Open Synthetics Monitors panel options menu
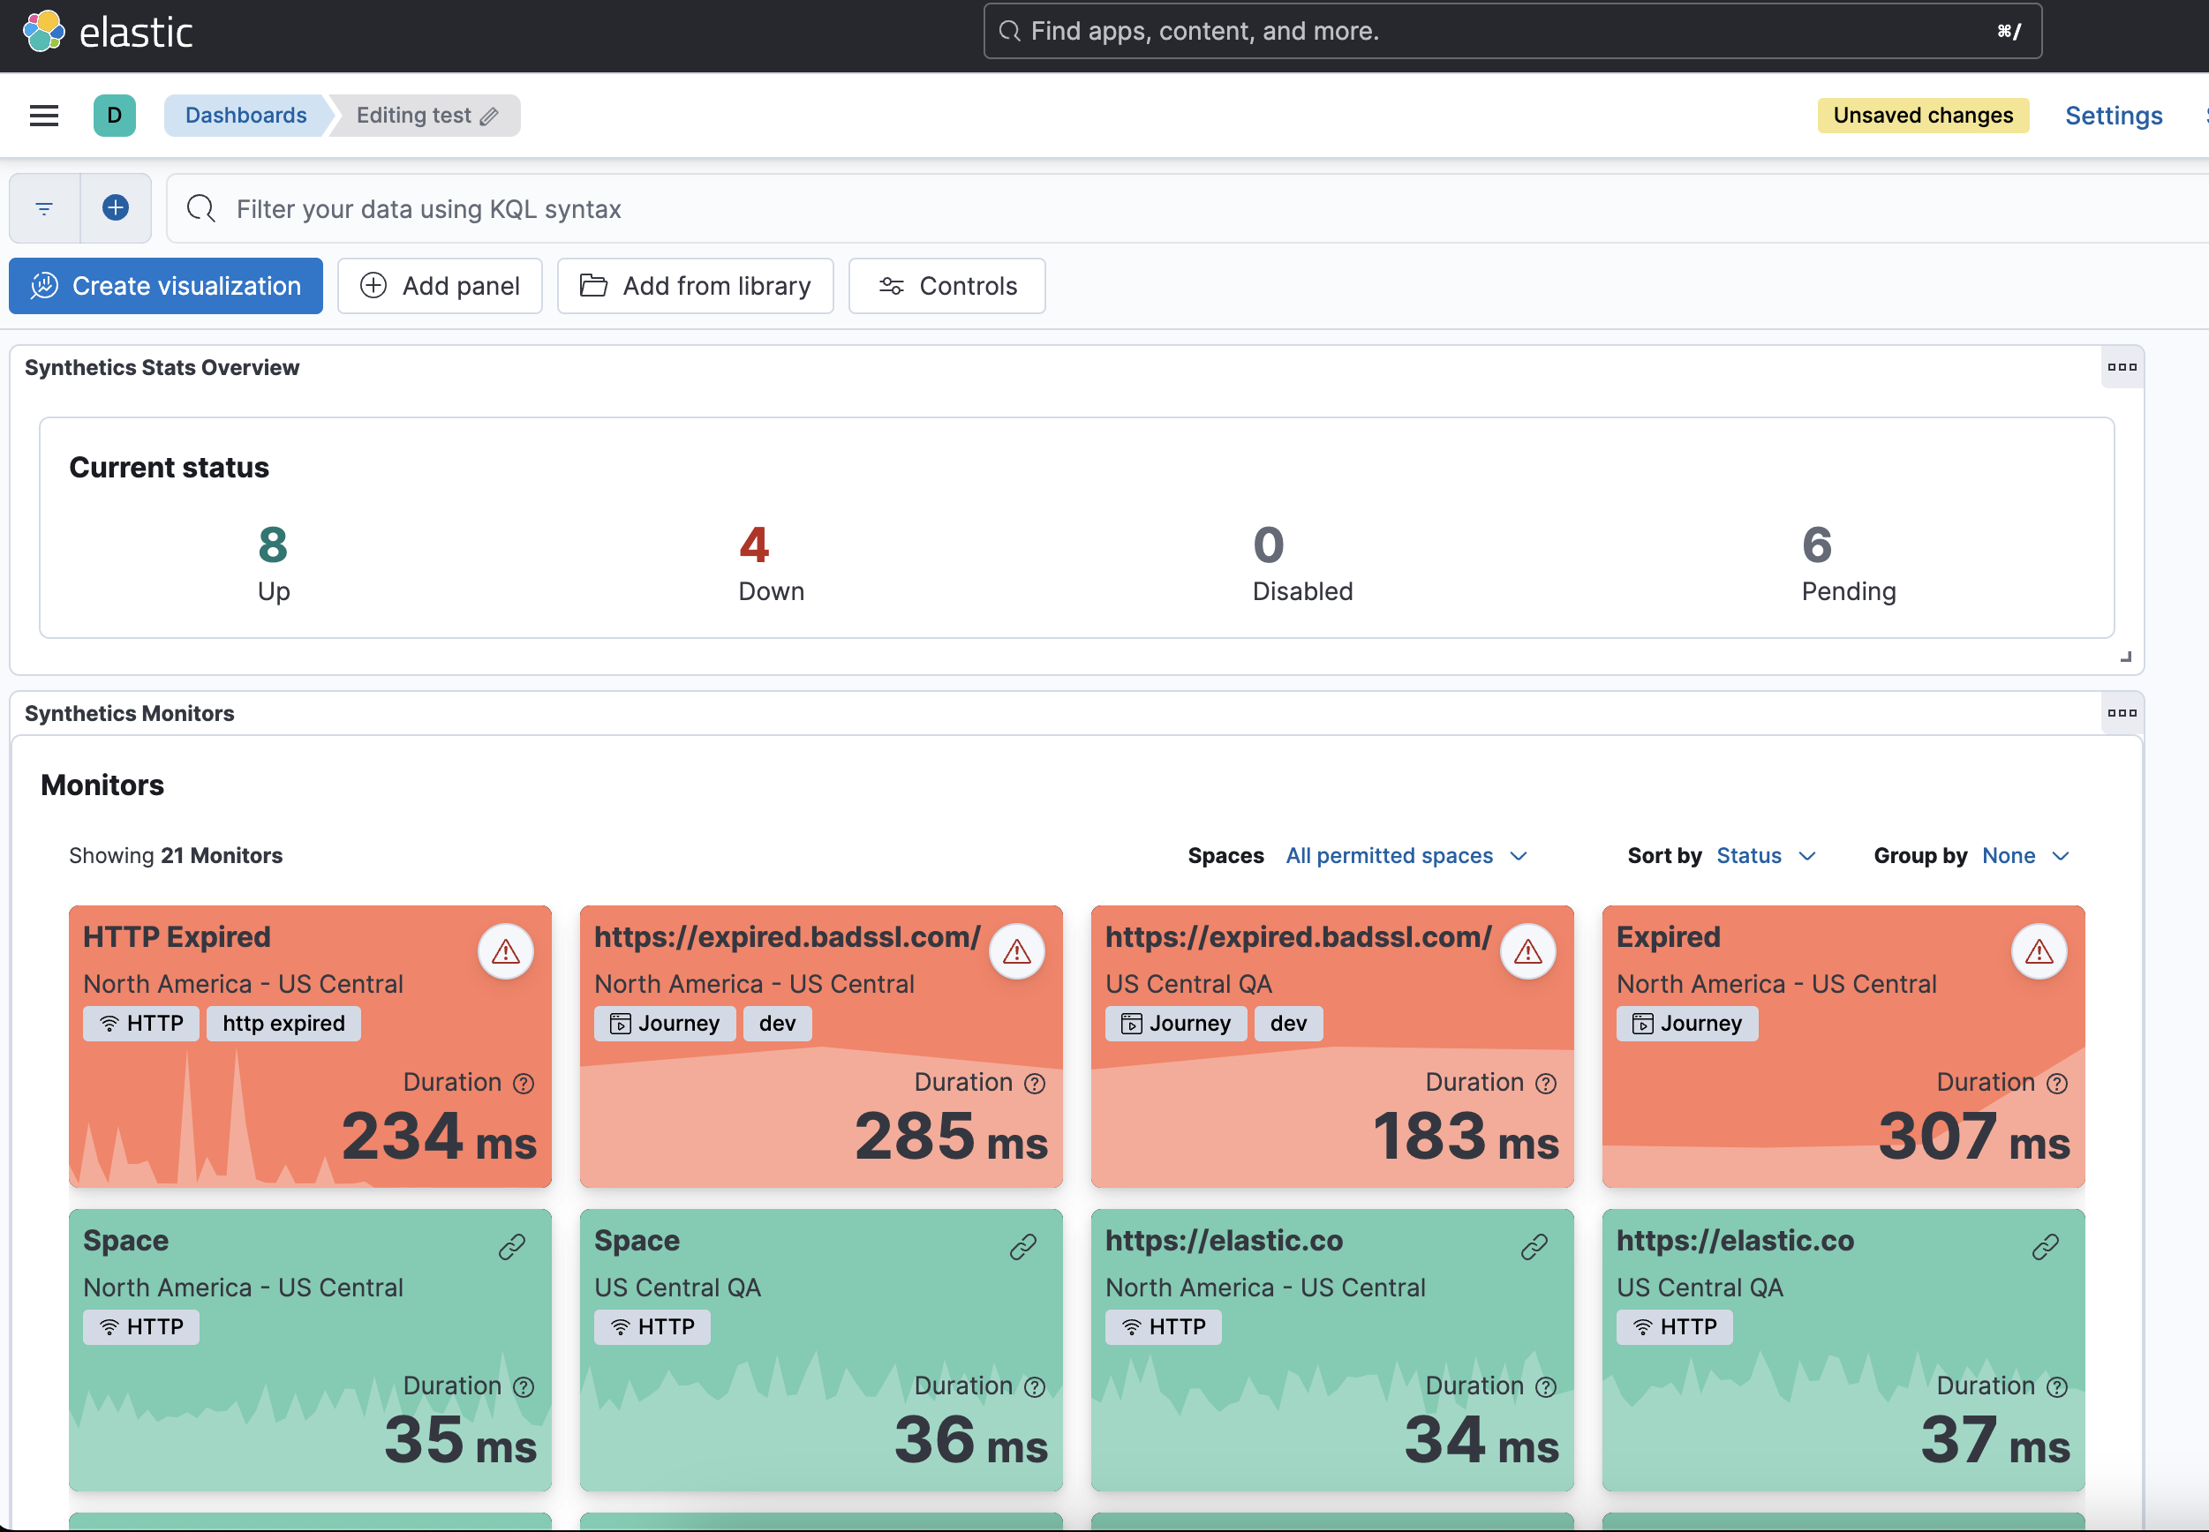This screenshot has height=1532, width=2209. 2122,713
